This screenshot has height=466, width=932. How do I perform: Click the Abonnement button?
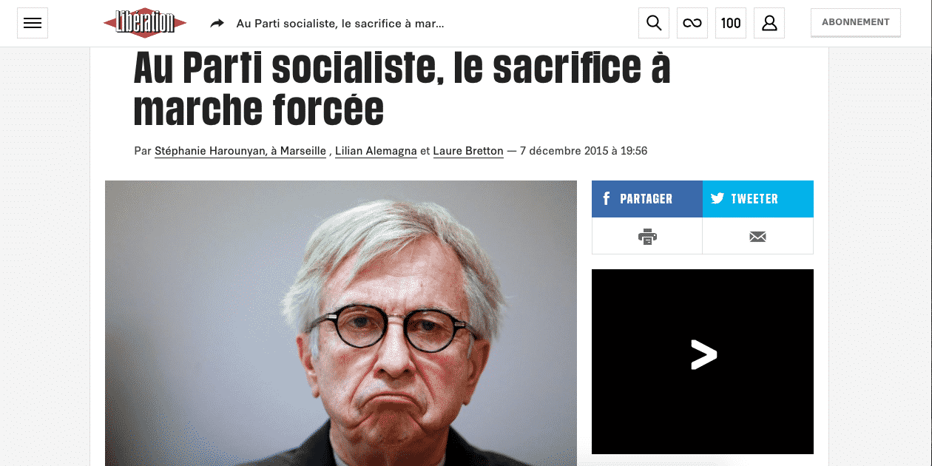pos(856,22)
